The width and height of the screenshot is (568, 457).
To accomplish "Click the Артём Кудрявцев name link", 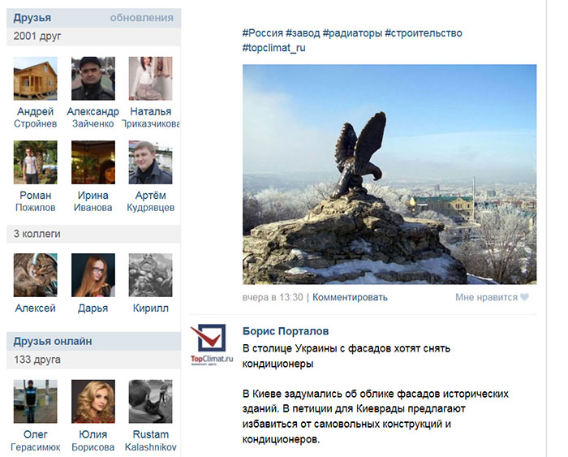I will 150,201.
